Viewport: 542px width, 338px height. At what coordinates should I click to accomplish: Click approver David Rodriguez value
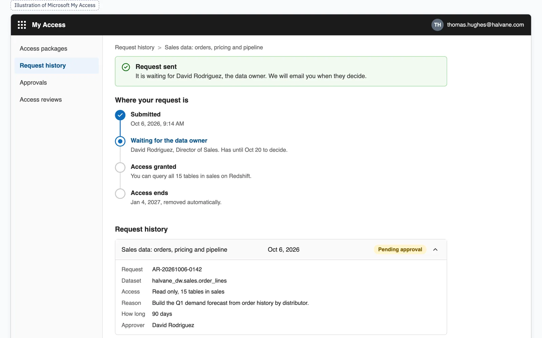tap(173, 325)
